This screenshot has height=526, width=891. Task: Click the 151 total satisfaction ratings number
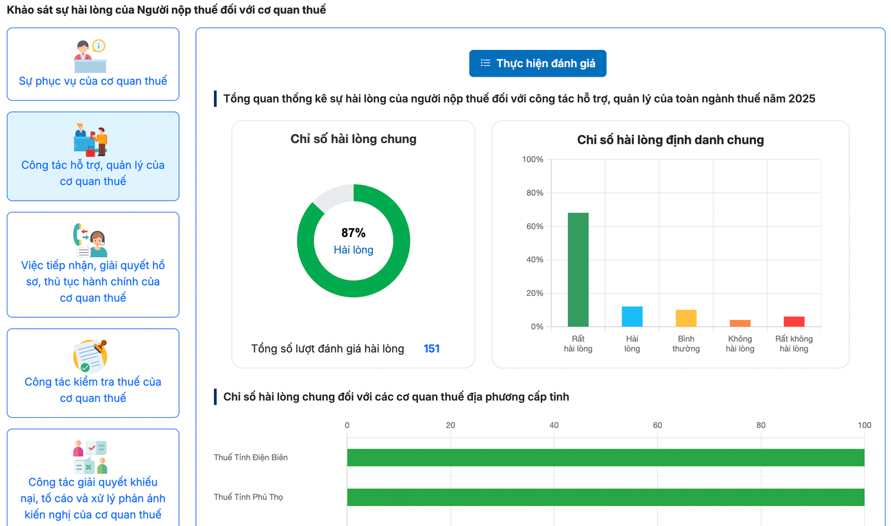[432, 349]
